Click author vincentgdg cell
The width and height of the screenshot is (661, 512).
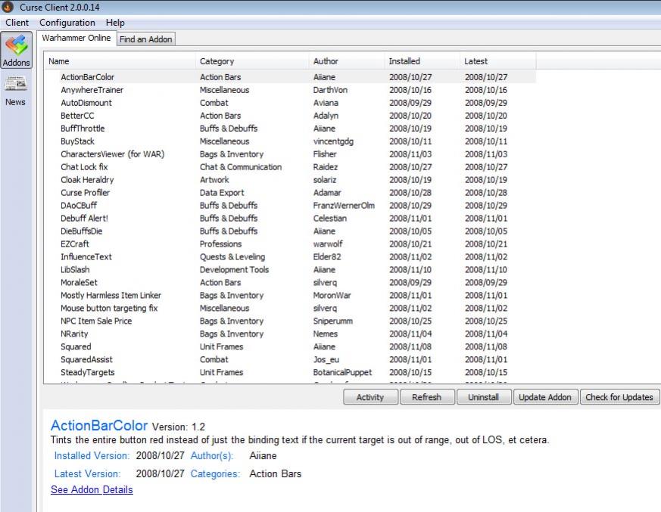click(333, 141)
